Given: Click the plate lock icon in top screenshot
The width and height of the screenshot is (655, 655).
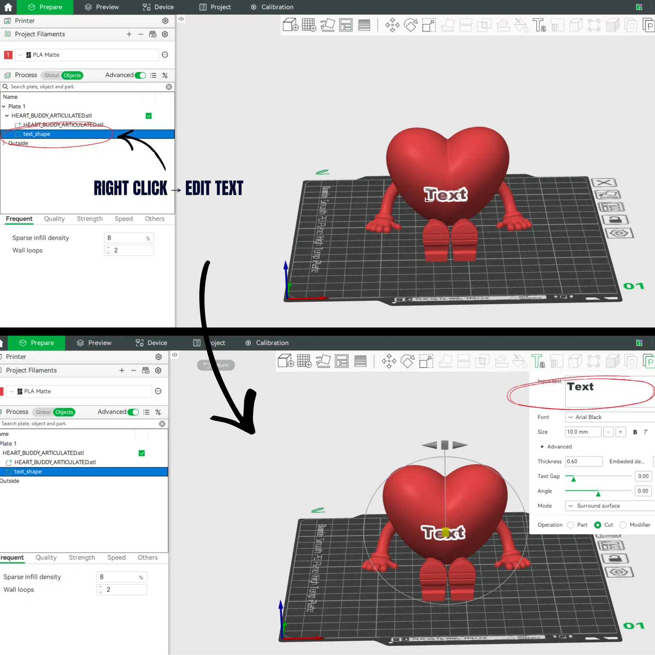Looking at the screenshot, I should (x=615, y=220).
